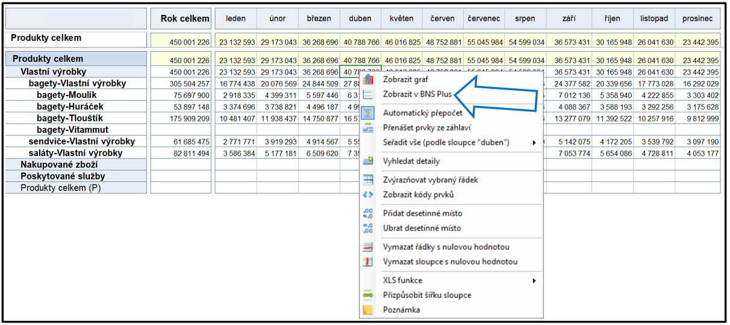Click the Přizpůsobit šířku sloupce icon
Viewport: 730px width, 325px height.
click(369, 295)
